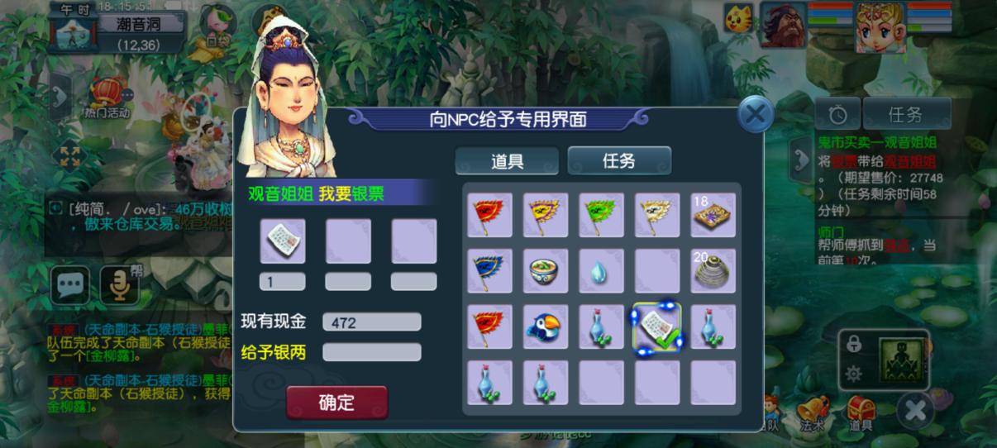Toggle the fullscreen arrows icon
This screenshot has width=997, height=448.
click(x=69, y=155)
